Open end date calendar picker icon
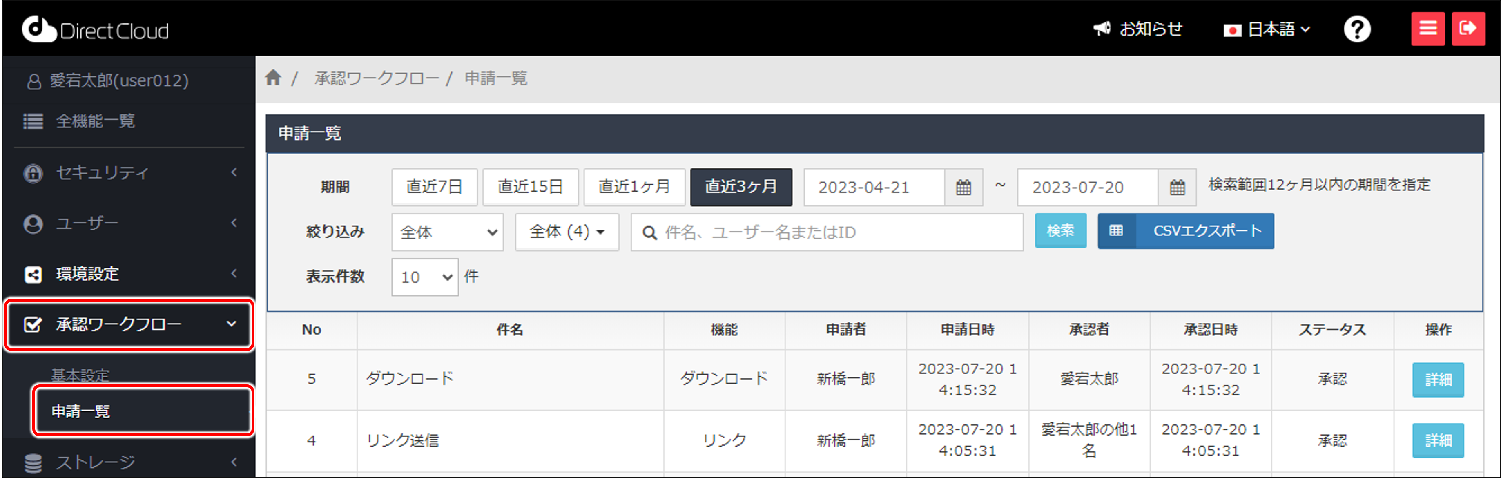1501x478 pixels. point(1177,187)
